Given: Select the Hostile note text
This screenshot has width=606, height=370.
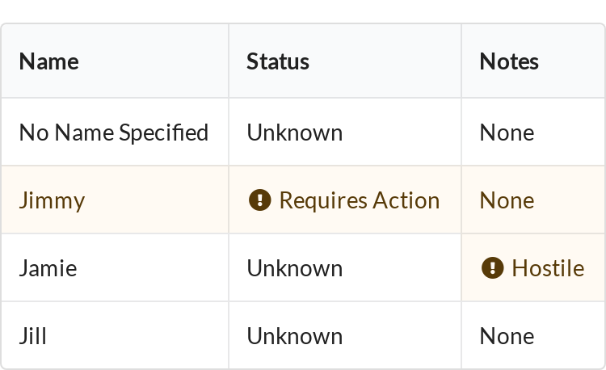Looking at the screenshot, I should [x=548, y=268].
